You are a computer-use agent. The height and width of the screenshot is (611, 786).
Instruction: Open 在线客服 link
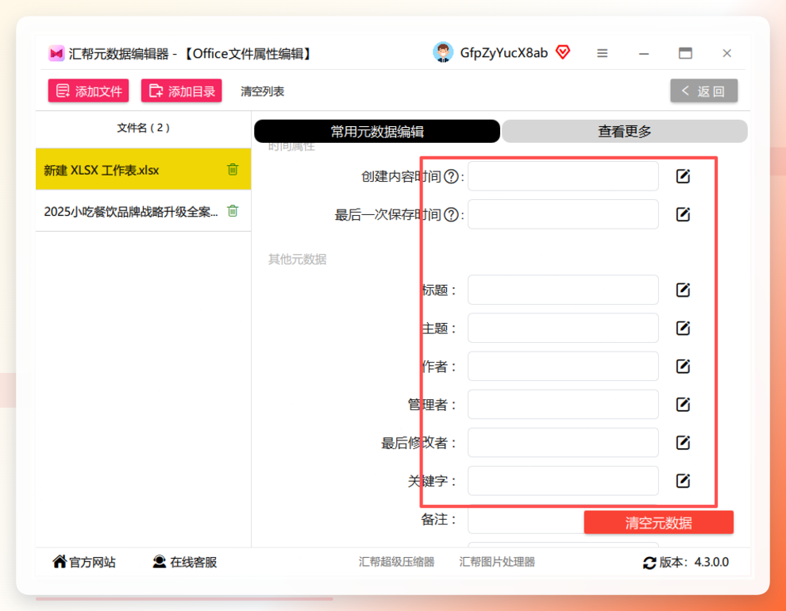[184, 563]
